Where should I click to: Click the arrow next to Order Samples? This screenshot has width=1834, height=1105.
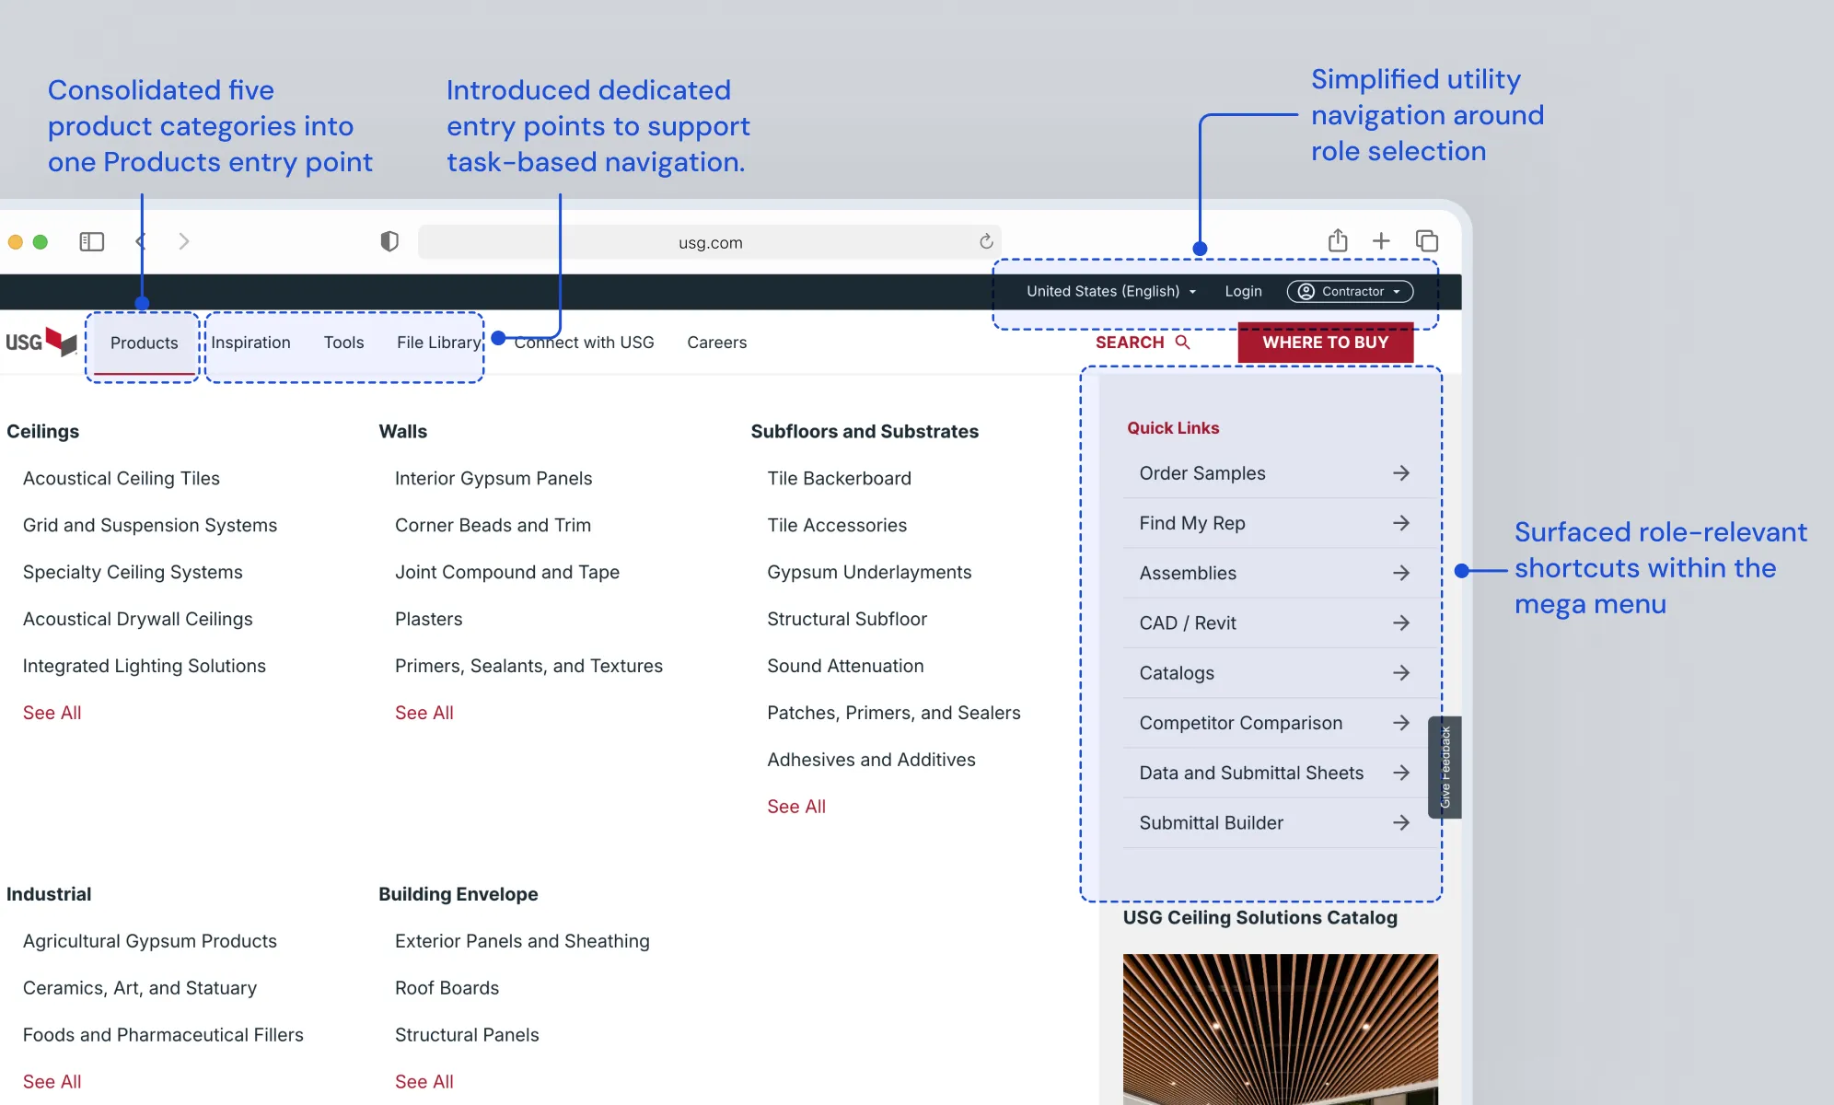tap(1401, 473)
